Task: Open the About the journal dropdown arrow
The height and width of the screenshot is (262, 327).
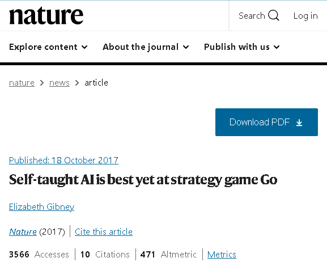Action: [x=186, y=47]
